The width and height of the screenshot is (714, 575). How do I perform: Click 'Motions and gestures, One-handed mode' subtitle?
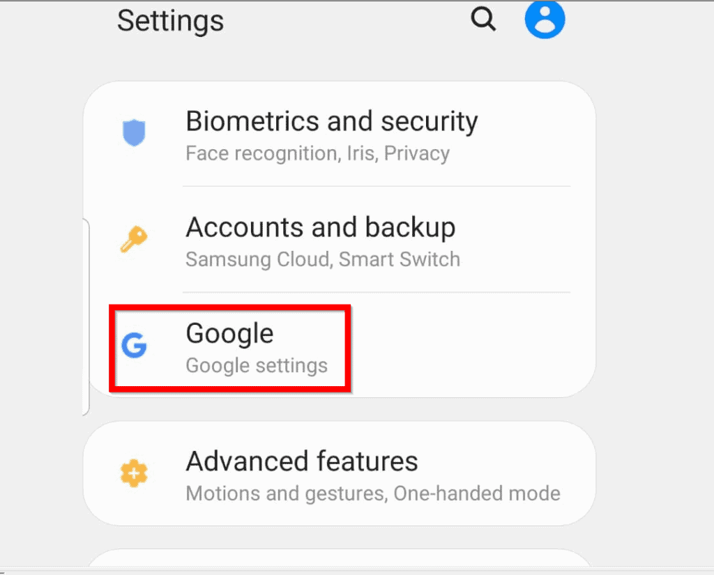pos(373,493)
